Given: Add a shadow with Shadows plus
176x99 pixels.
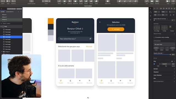Looking at the screenshot, I should [174, 72].
